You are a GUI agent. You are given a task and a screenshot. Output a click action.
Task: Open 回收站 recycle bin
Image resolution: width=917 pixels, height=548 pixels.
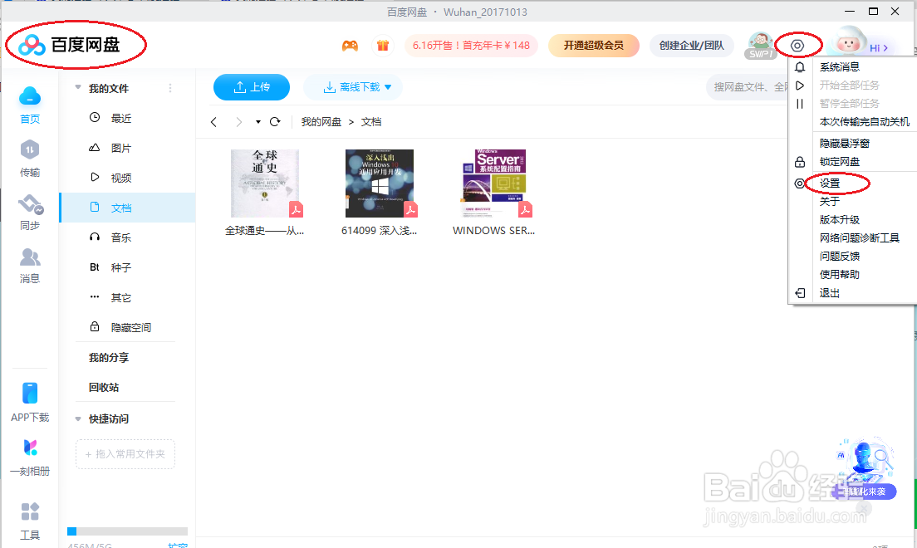tap(104, 387)
